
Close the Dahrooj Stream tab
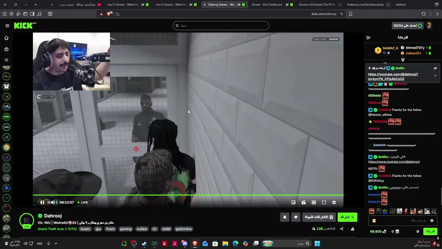(x=204, y=4)
